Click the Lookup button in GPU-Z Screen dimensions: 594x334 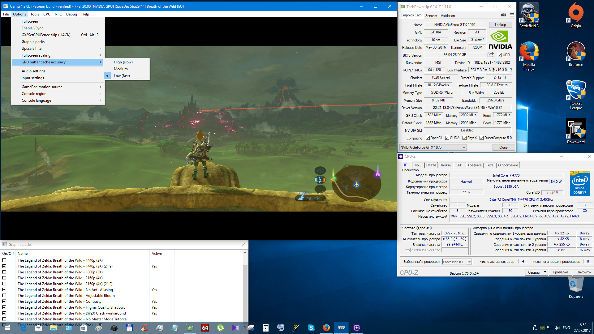pyautogui.click(x=500, y=25)
